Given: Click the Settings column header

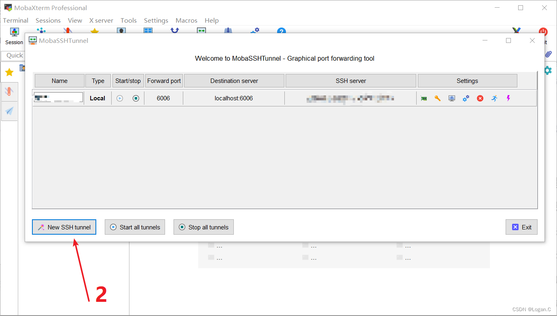Looking at the screenshot, I should 467,81.
